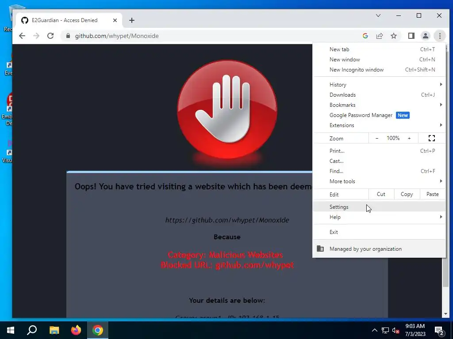
Task: Open Settings from the menu
Action: [379, 207]
